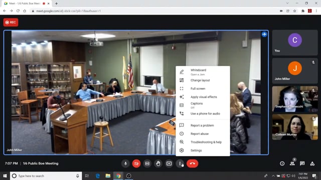Open the tab search dropdown arrow
This screenshot has height=180, width=321.
click(x=287, y=3)
